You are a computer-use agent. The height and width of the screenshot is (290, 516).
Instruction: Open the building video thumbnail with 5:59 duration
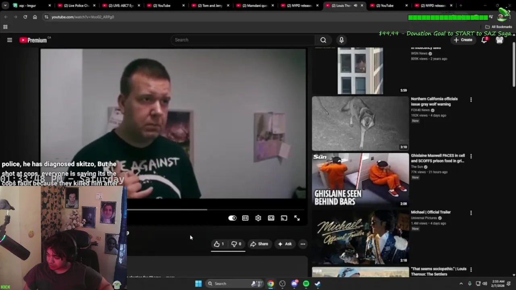tap(360, 70)
